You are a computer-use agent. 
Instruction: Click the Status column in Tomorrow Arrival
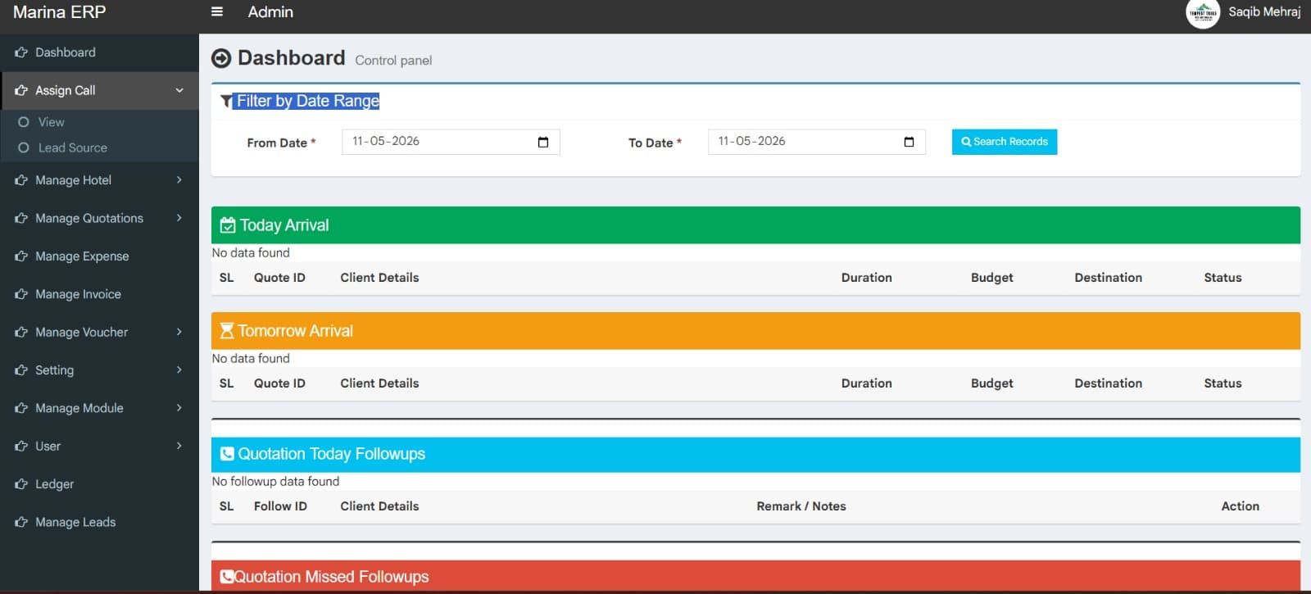1223,383
